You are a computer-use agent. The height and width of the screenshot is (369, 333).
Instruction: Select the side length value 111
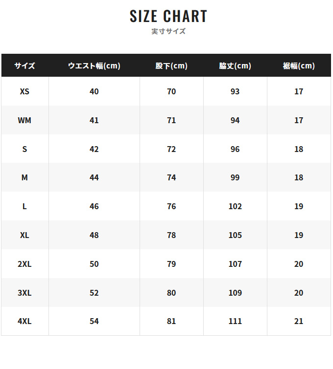coord(235,321)
